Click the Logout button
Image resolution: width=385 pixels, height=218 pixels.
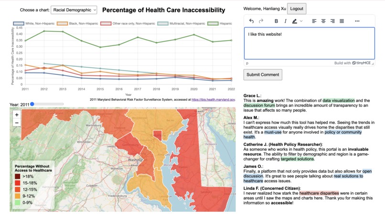(297, 9)
